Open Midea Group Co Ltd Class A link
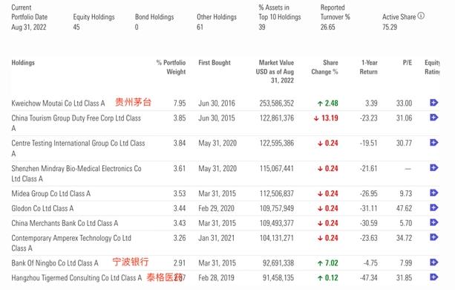The height and width of the screenshot is (290, 455). (x=51, y=193)
